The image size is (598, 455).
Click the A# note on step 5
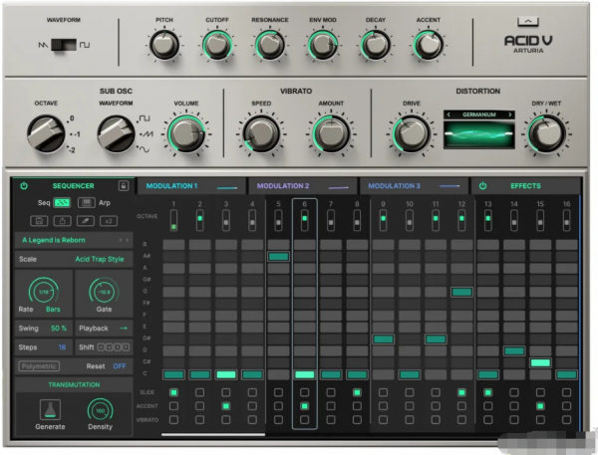tap(278, 257)
